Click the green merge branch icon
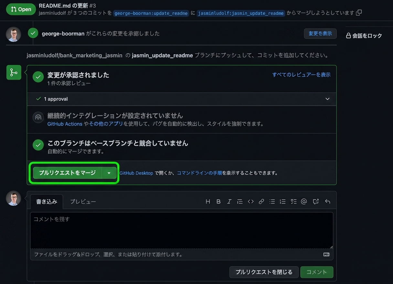The height and width of the screenshot is (284, 393). coord(14,72)
